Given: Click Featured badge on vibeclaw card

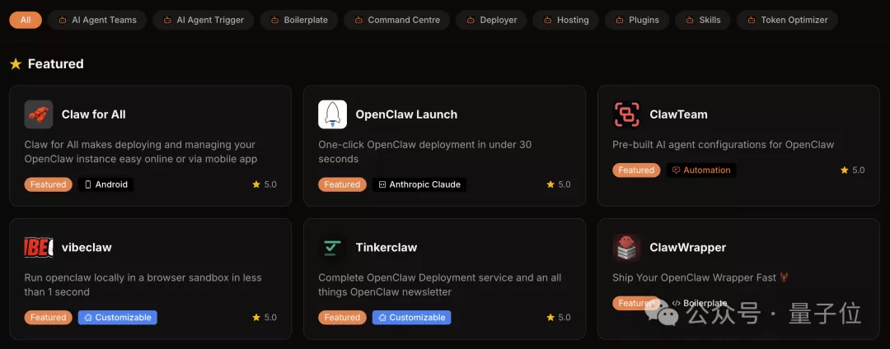Looking at the screenshot, I should coord(49,317).
